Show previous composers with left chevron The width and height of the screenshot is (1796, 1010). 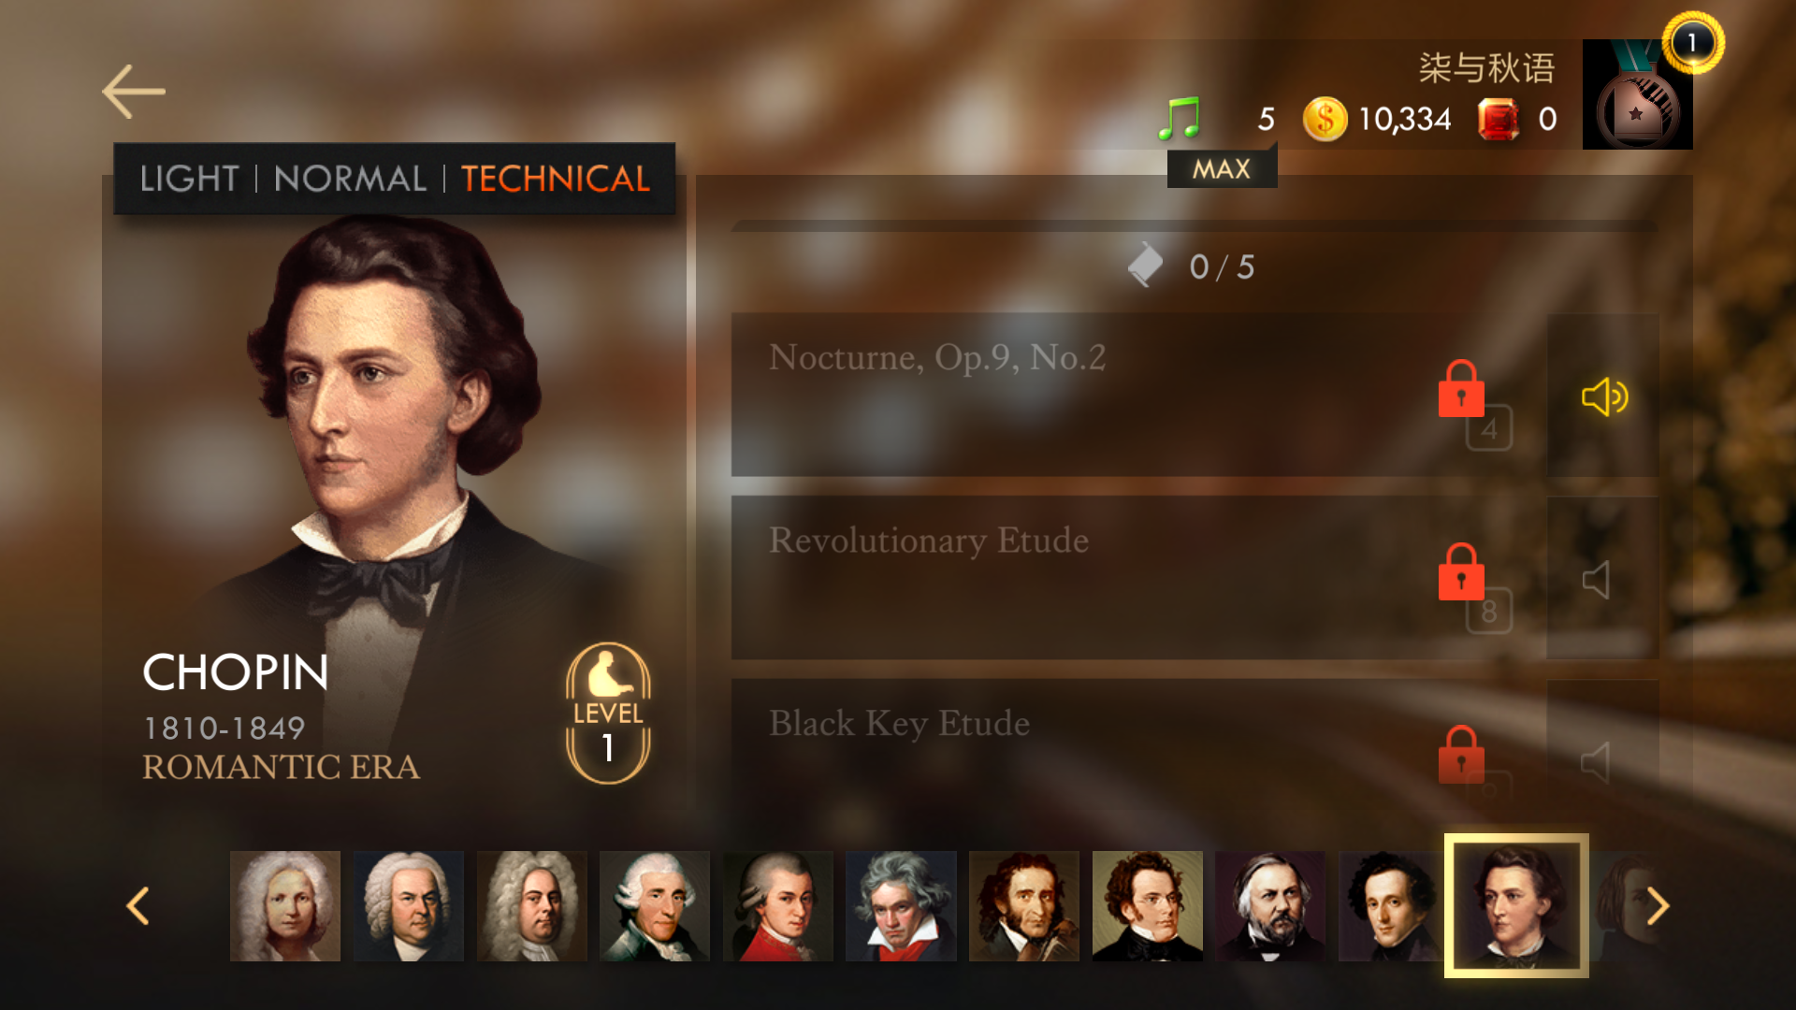138,905
